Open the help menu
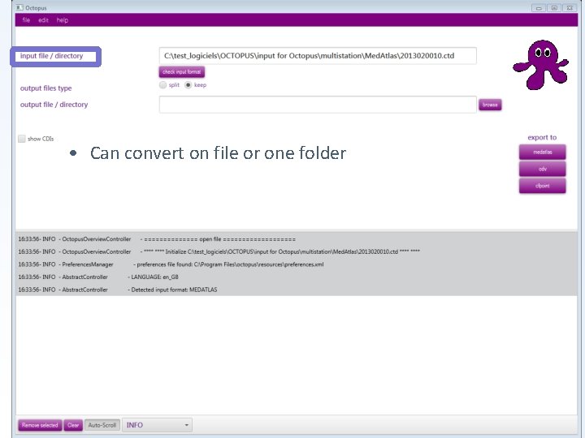585x438 pixels. (63, 20)
